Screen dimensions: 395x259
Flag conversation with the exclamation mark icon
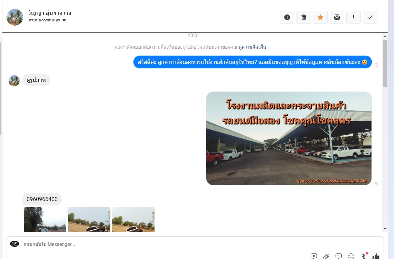pos(354,17)
